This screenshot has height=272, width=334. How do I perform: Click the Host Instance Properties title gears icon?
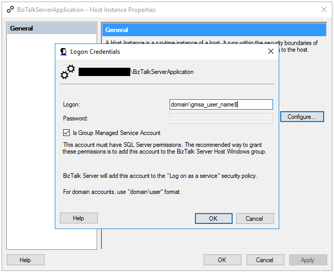(10, 10)
